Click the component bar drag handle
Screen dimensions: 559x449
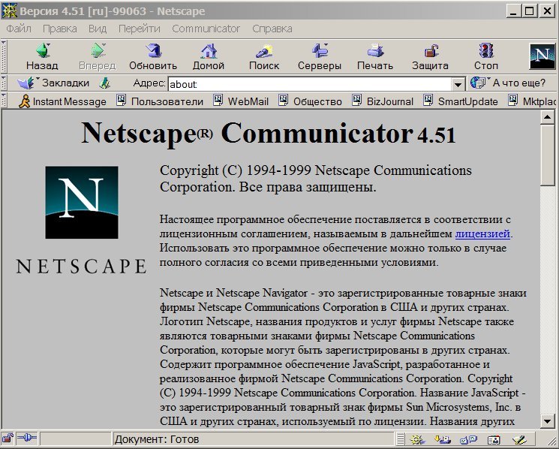[x=401, y=439]
